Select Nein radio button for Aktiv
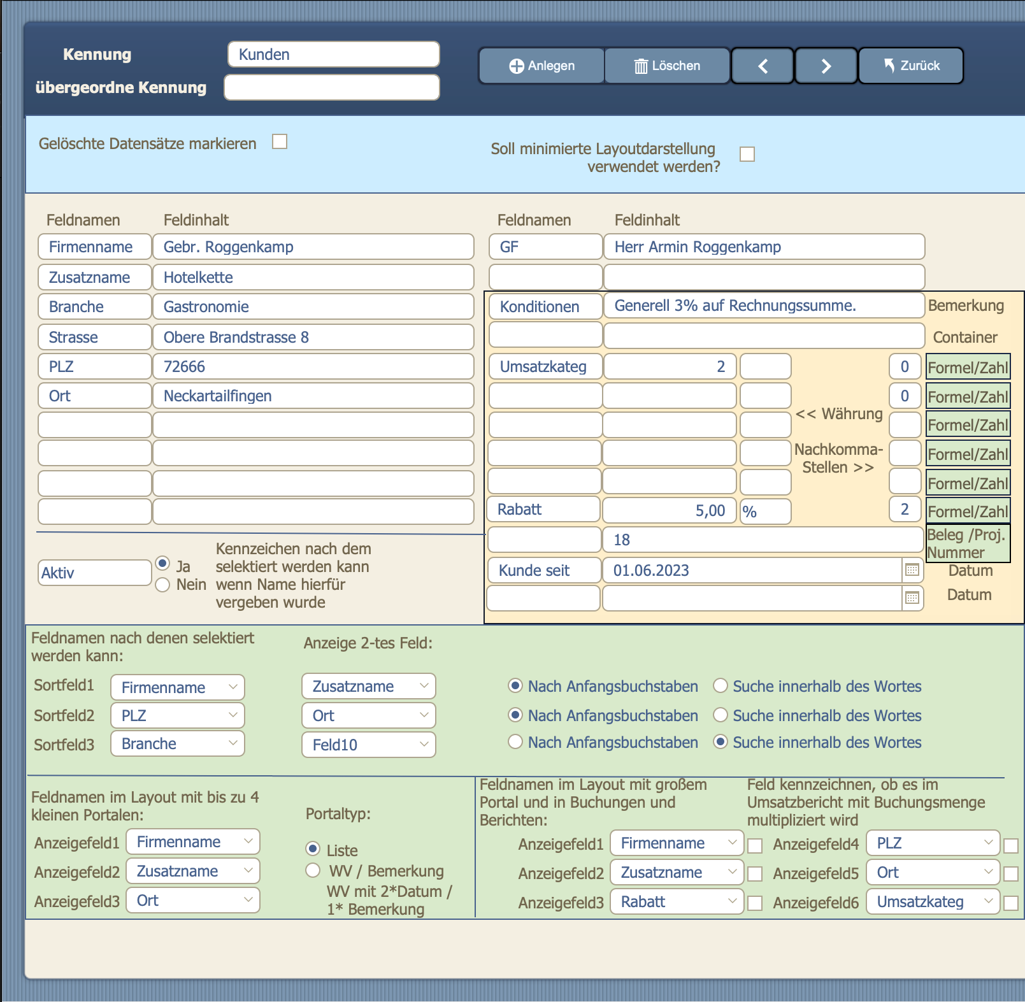The height and width of the screenshot is (1002, 1025). point(163,585)
